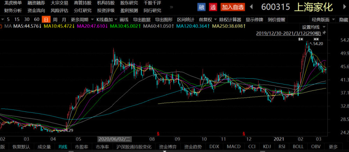Click the 加入自选 button
The height and width of the screenshot is (152, 349).
coord(233,7)
